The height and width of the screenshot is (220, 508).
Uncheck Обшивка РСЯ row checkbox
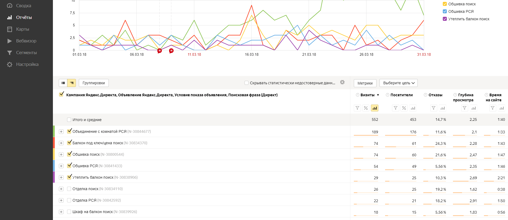69,166
